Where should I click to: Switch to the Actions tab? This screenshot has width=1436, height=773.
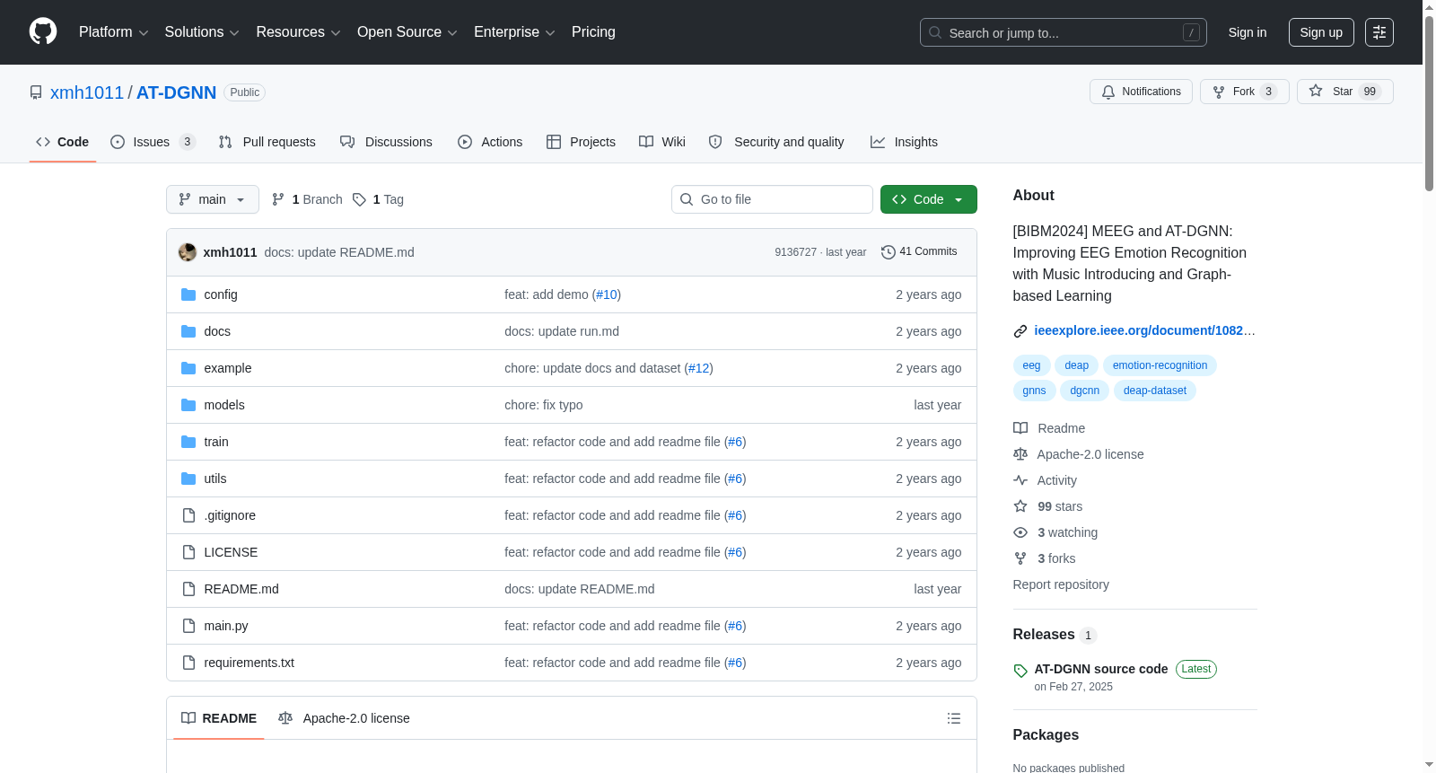click(x=490, y=142)
